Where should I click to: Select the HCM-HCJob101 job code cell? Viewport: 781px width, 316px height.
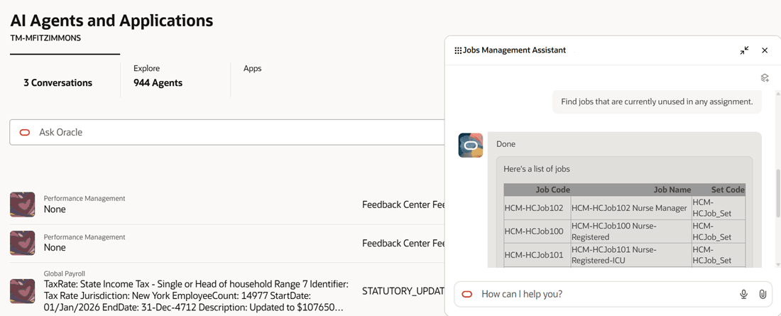[x=537, y=255]
